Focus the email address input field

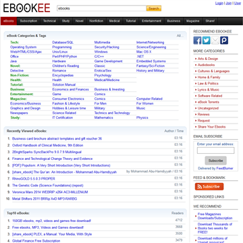(x=215, y=151)
